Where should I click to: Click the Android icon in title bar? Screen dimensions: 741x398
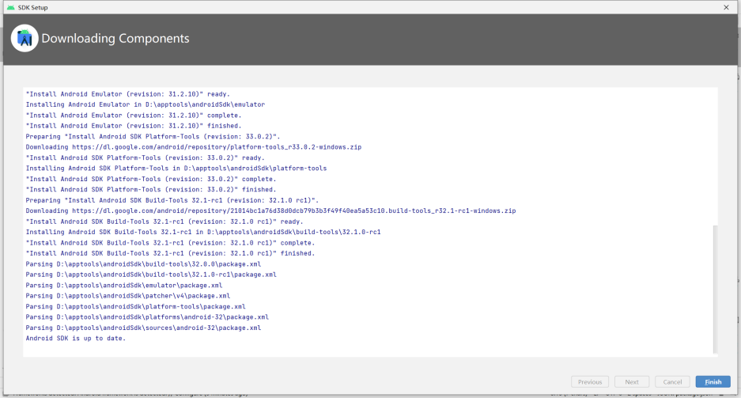tap(11, 8)
